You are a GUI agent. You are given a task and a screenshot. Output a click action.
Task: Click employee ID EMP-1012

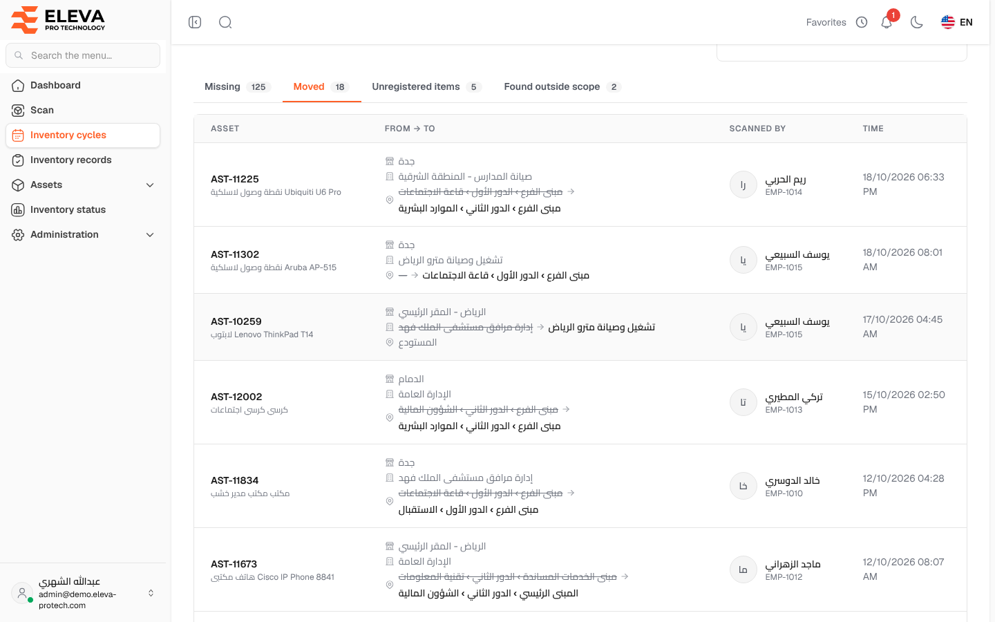[x=784, y=577]
